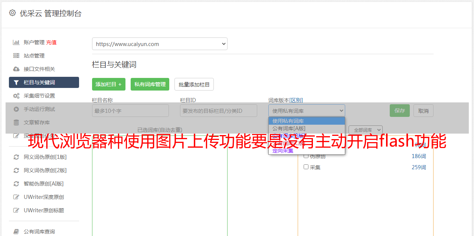Click the bar chart icon for 账户管理
This screenshot has width=474, height=236.
click(x=16, y=42)
